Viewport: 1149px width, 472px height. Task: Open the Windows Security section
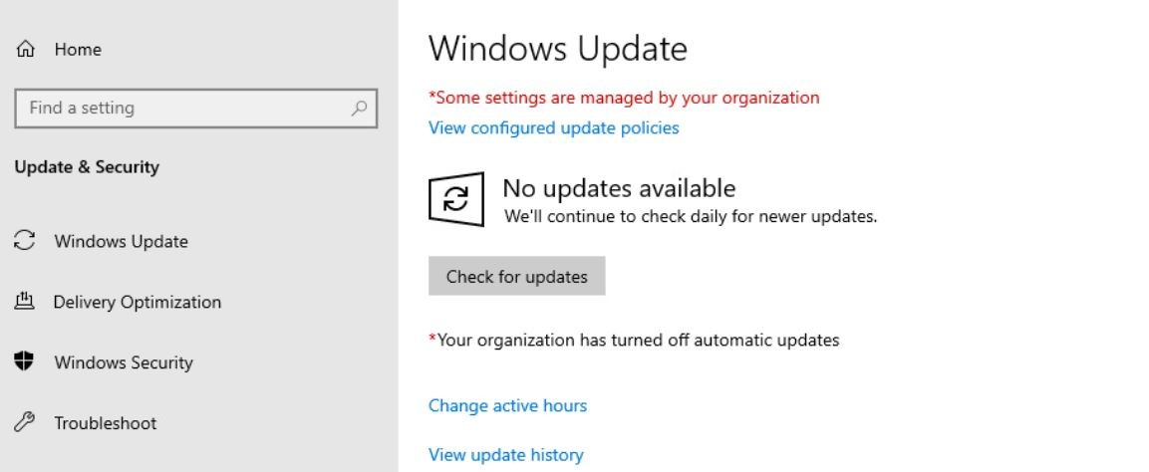[x=124, y=363]
